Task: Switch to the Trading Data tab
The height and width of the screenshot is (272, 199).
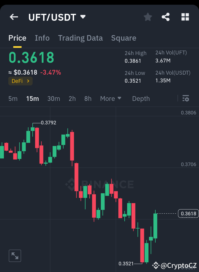Action: point(80,38)
